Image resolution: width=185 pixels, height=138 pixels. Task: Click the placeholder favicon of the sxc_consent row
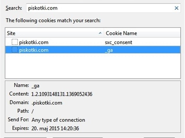tap(15, 42)
